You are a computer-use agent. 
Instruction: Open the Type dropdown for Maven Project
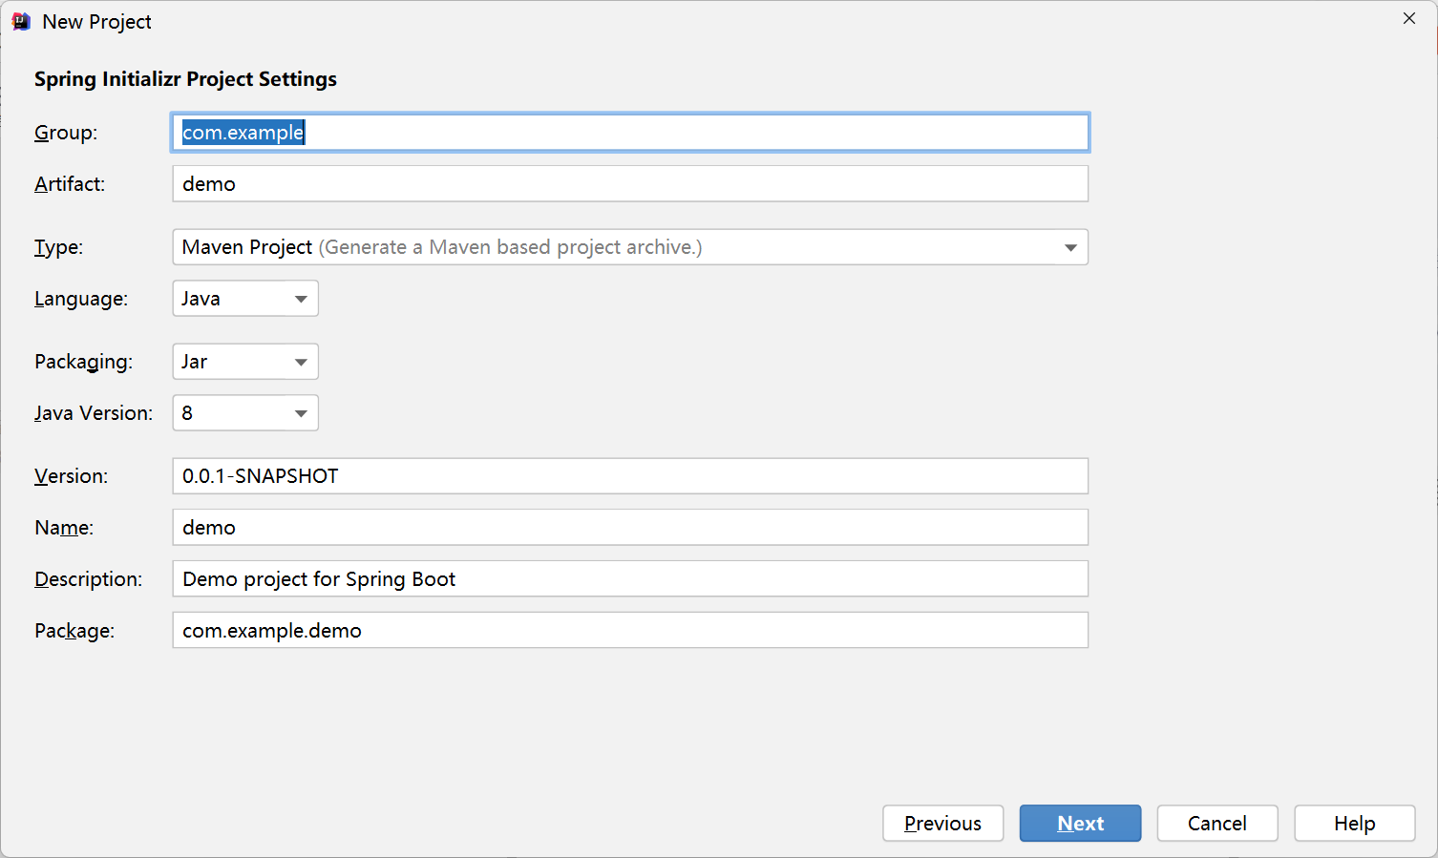tap(630, 247)
